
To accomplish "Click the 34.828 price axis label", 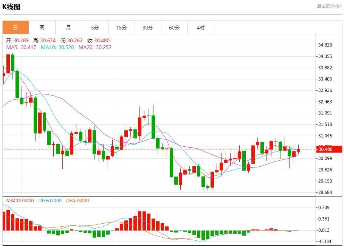I will pyautogui.click(x=325, y=45).
